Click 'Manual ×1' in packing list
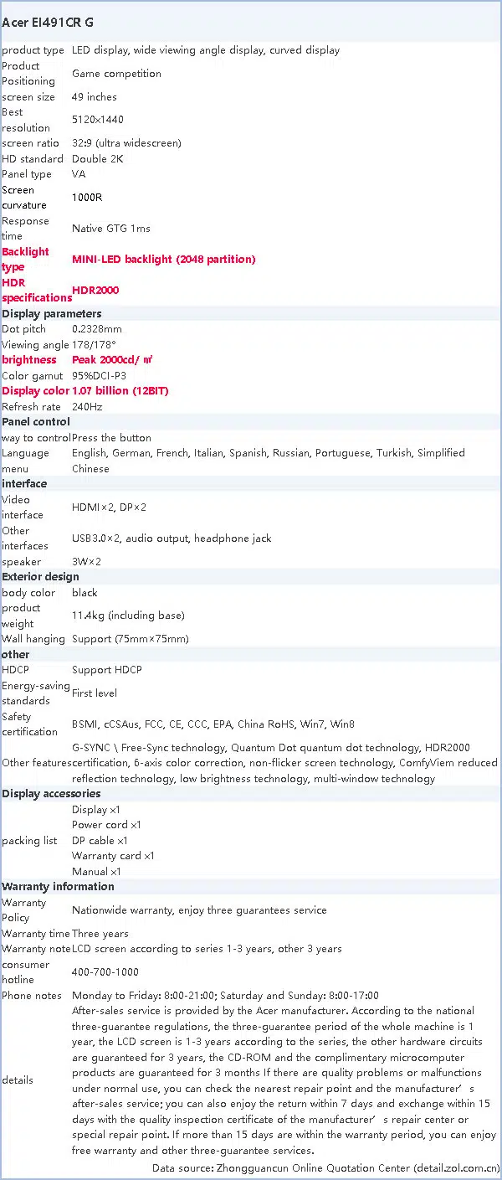Image resolution: width=502 pixels, height=1180 pixels. pos(96,872)
